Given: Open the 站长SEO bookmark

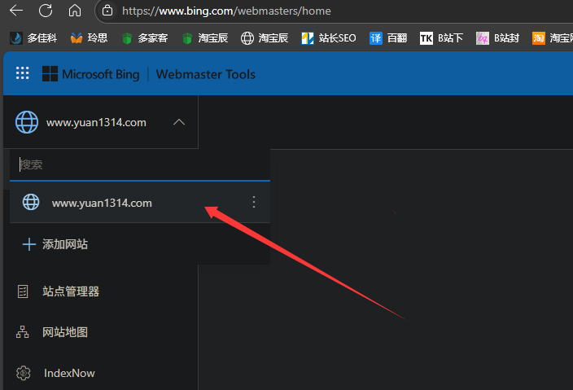Looking at the screenshot, I should point(328,38).
